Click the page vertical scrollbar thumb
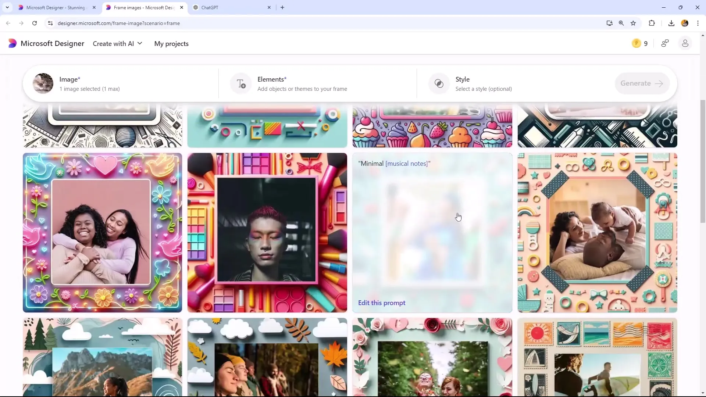Image resolution: width=706 pixels, height=397 pixels. (x=703, y=161)
